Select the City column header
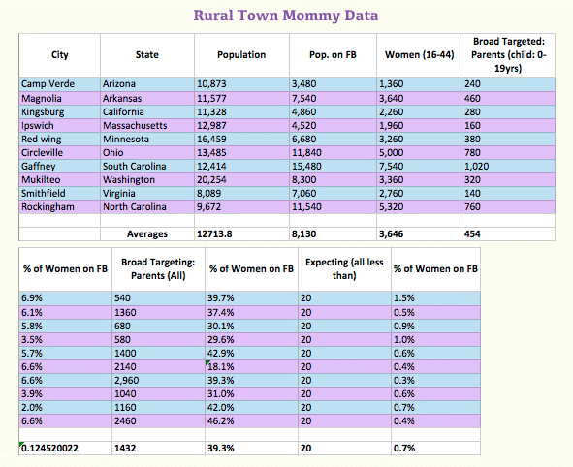 (x=59, y=55)
